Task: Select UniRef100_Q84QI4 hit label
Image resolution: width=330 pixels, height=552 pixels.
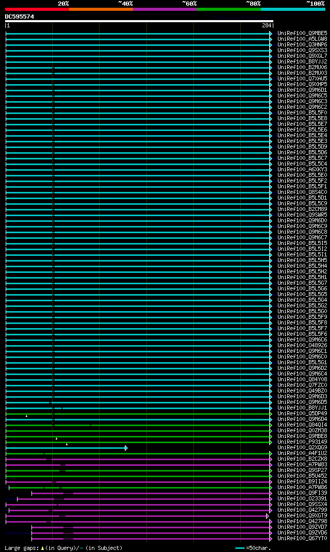Action: (x=302, y=425)
